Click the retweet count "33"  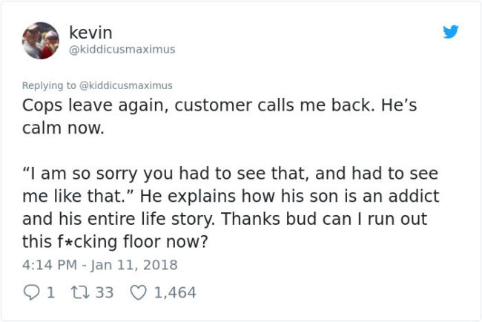[105, 292]
